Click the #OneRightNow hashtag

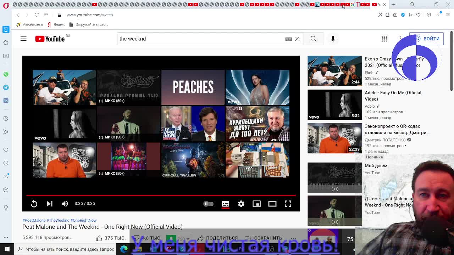click(x=83, y=220)
